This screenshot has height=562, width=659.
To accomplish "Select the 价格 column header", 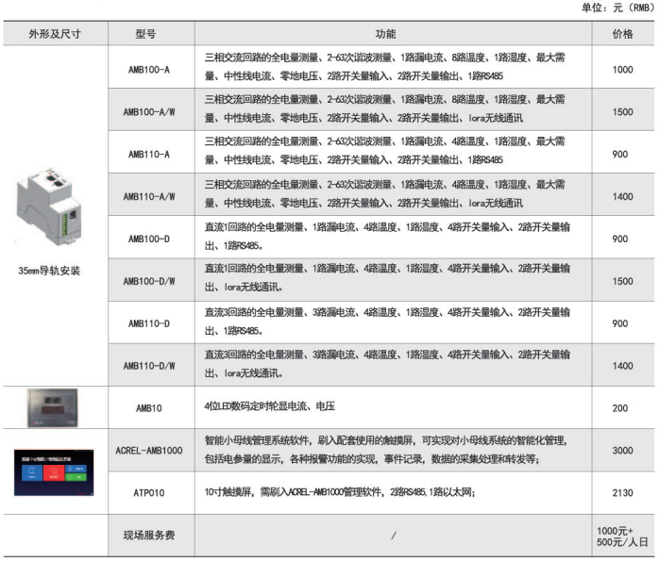I will click(622, 33).
